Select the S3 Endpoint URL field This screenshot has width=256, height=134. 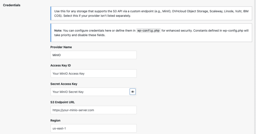(93, 110)
